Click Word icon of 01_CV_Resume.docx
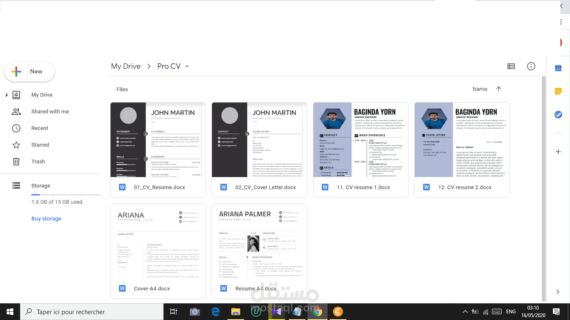The image size is (570, 320). tap(122, 187)
